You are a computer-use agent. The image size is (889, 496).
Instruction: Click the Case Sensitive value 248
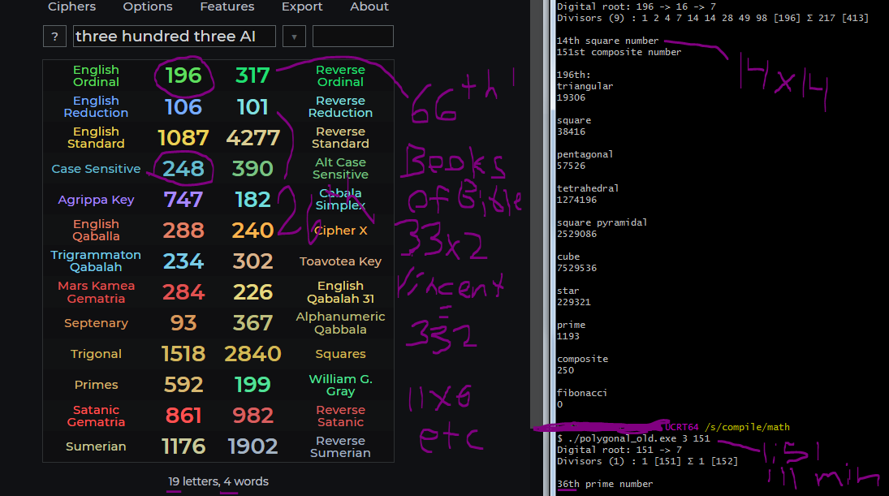[x=183, y=168]
